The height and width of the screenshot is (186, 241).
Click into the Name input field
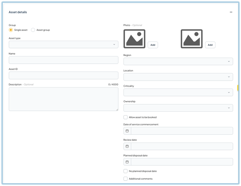pyautogui.click(x=63, y=60)
